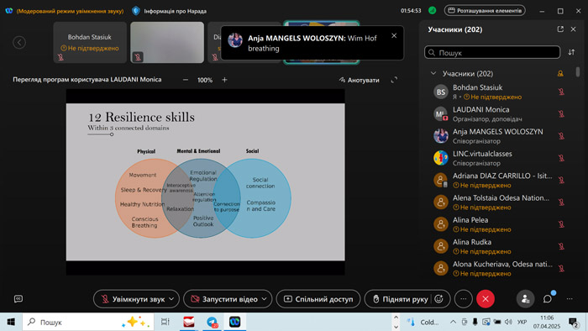
Task: Open the closed captions icon
Action: [18, 299]
